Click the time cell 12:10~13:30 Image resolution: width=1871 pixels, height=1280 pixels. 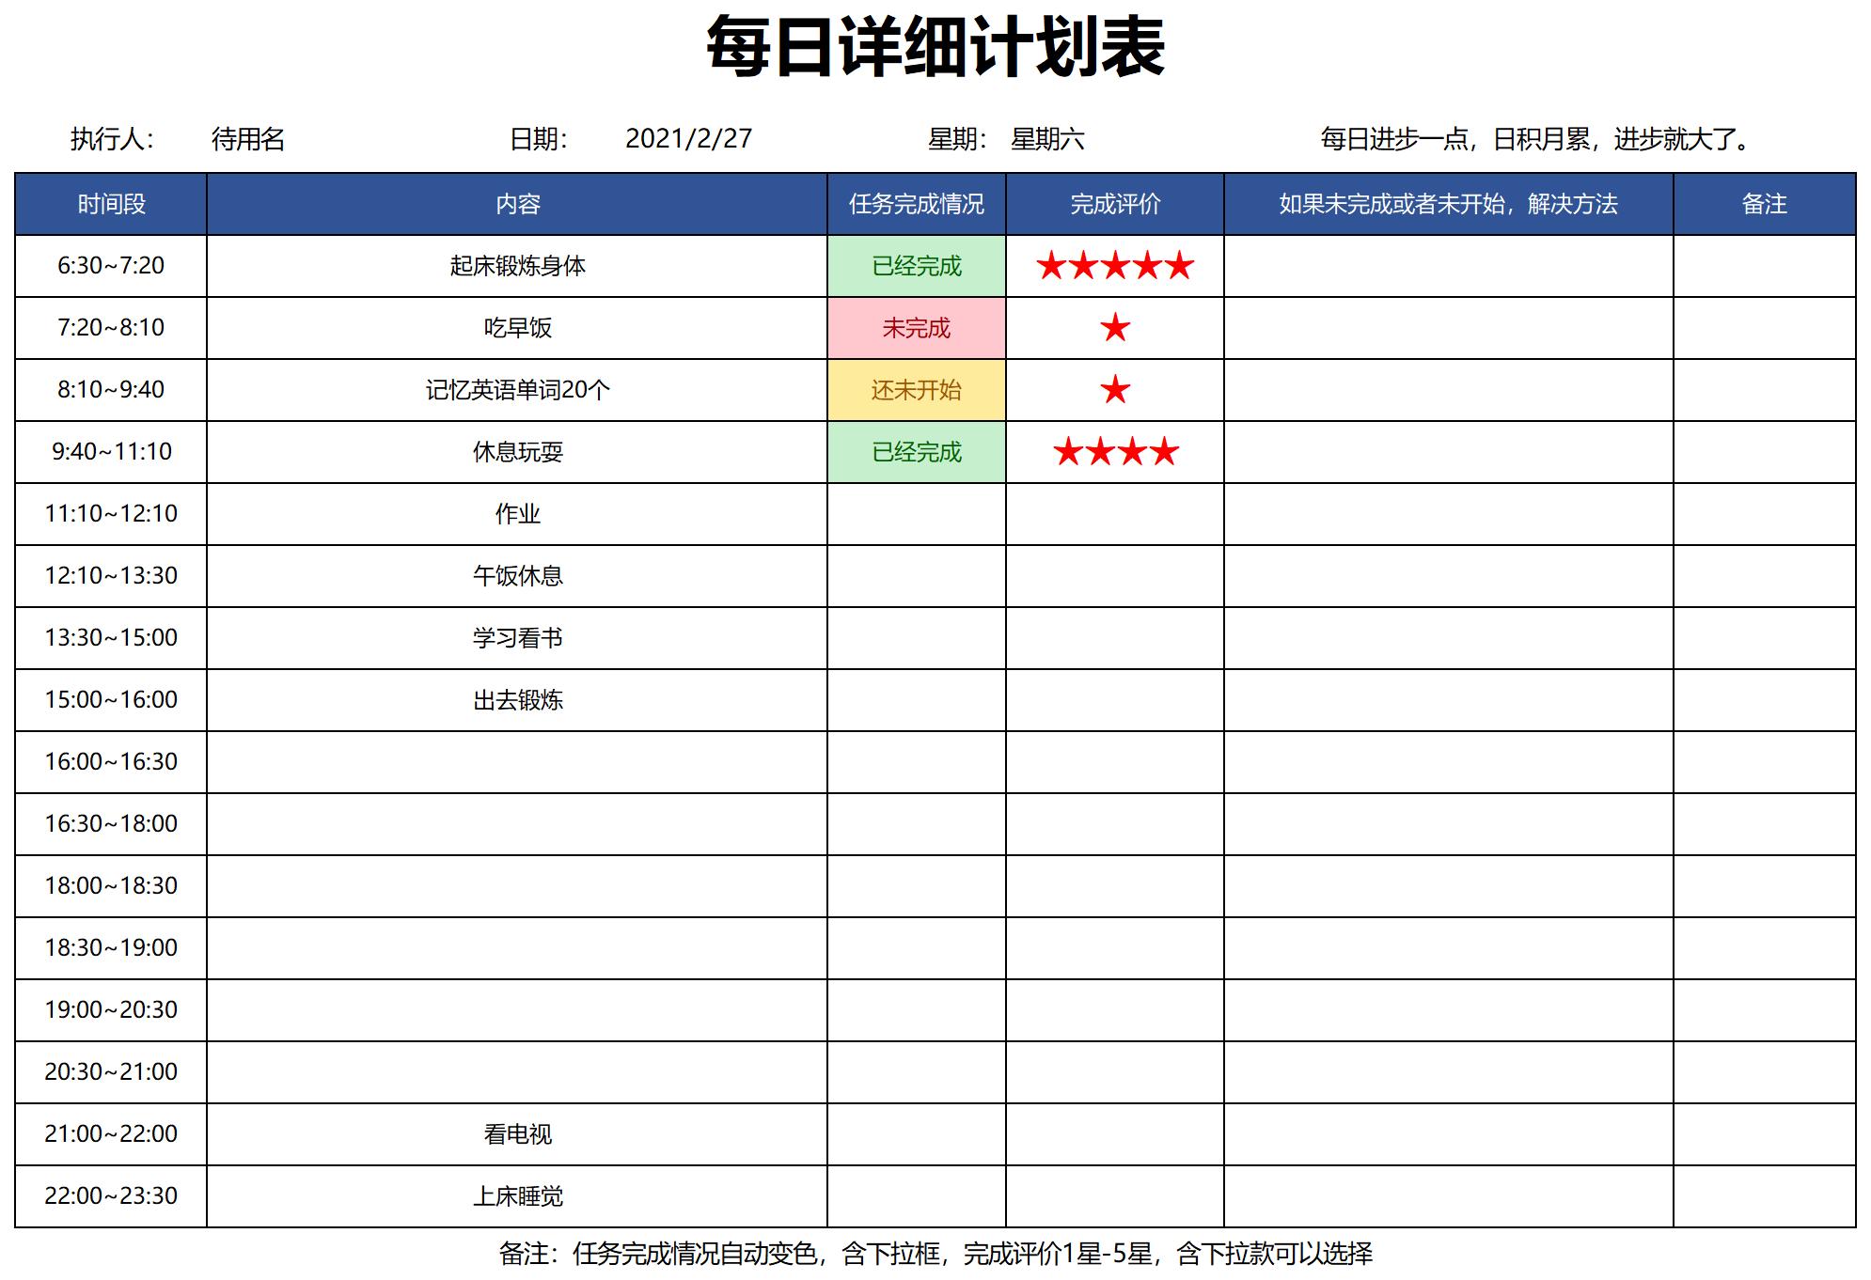[x=111, y=576]
